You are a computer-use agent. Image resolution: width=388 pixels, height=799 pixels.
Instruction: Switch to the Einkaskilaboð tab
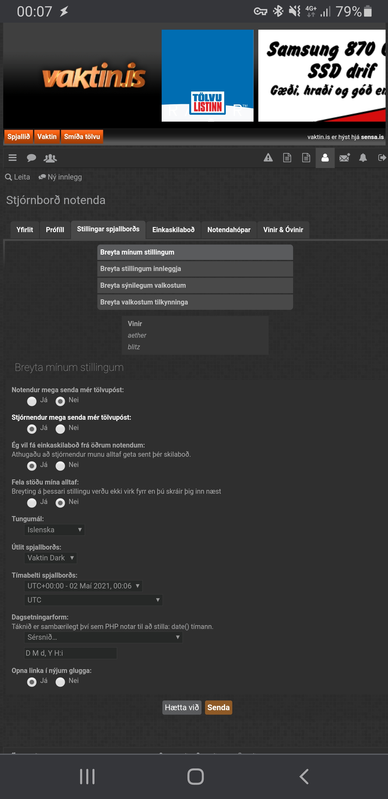(173, 230)
